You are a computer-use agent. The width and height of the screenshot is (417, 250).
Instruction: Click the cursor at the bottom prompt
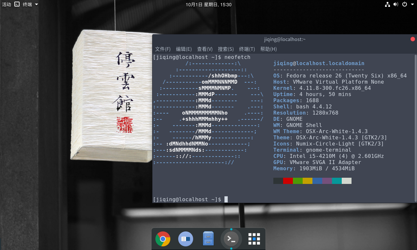(226, 199)
